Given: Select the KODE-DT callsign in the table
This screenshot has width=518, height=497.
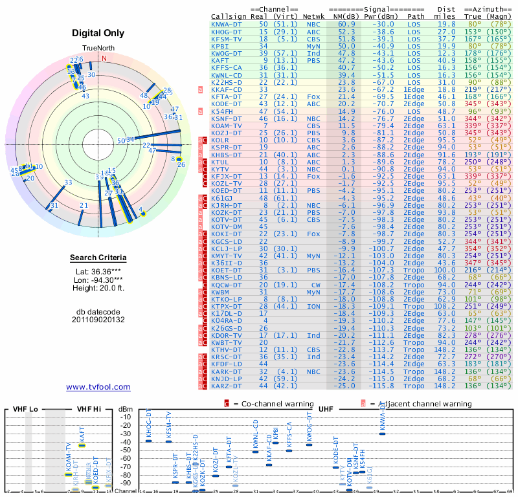Looking at the screenshot, I should coord(226,104).
